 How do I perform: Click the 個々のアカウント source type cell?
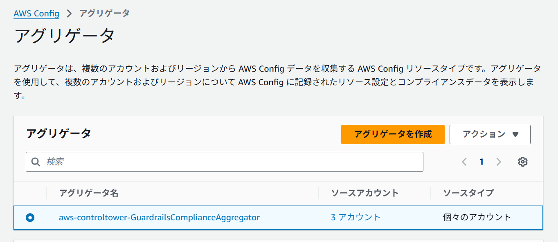[x=477, y=217]
